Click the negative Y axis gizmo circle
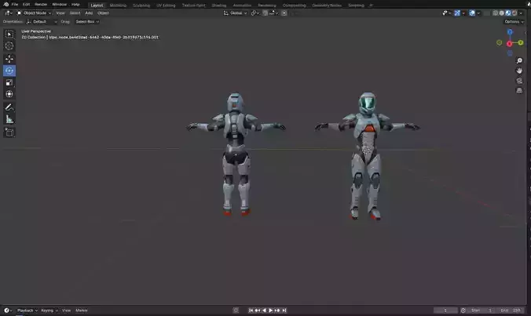Screen dimensions: 531x316 [499, 42]
